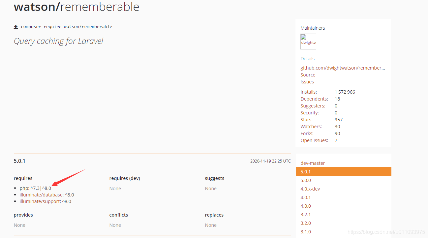This screenshot has height=238, width=428.
Task: Open the Open Issues link
Action: click(314, 140)
